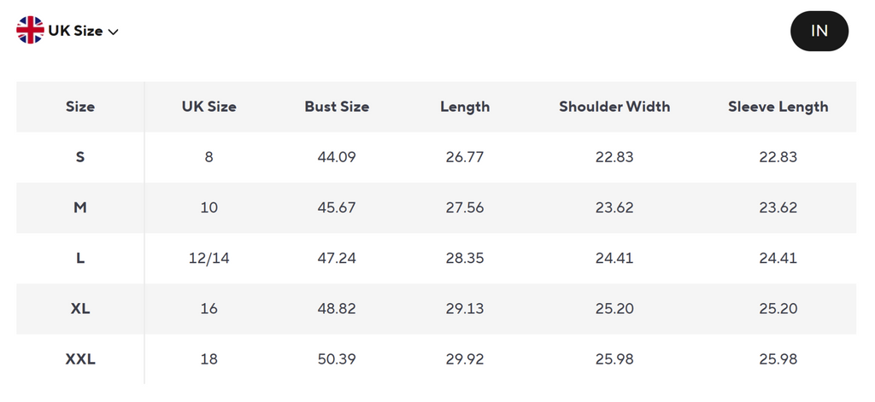
Task: Click the UK flag icon
Action: tap(30, 31)
